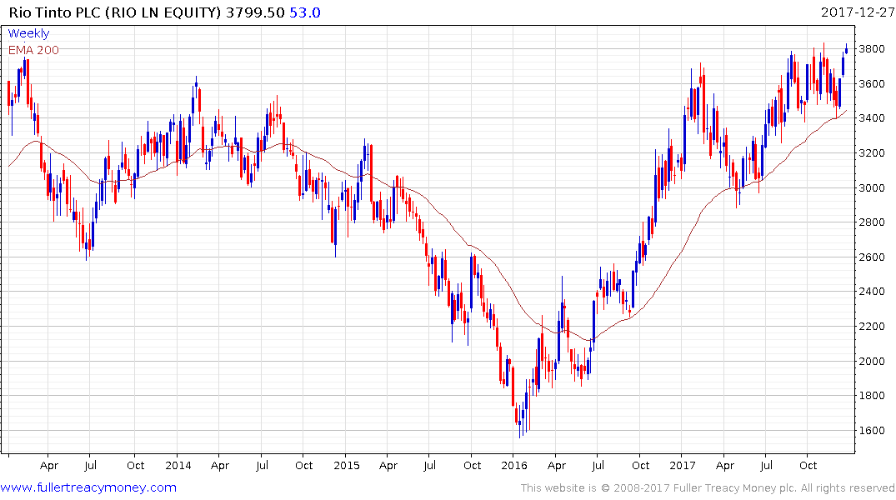Click the 2200 price axis label
This screenshot has height=500, width=896.
[872, 327]
